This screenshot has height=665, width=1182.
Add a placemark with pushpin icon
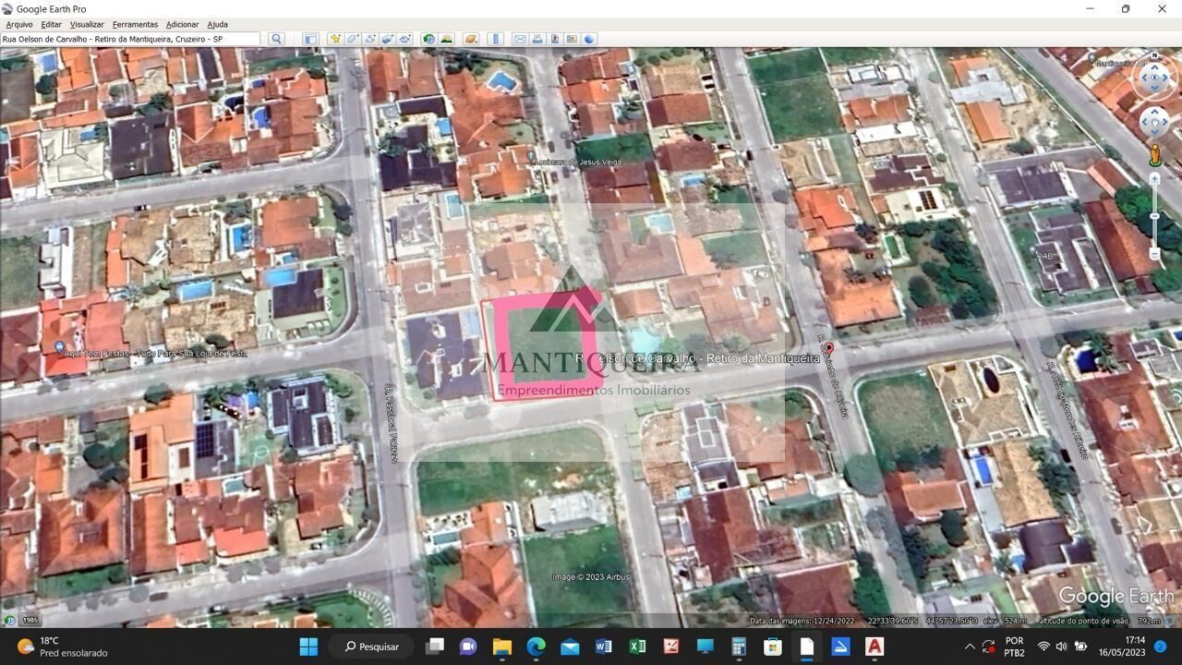335,39
